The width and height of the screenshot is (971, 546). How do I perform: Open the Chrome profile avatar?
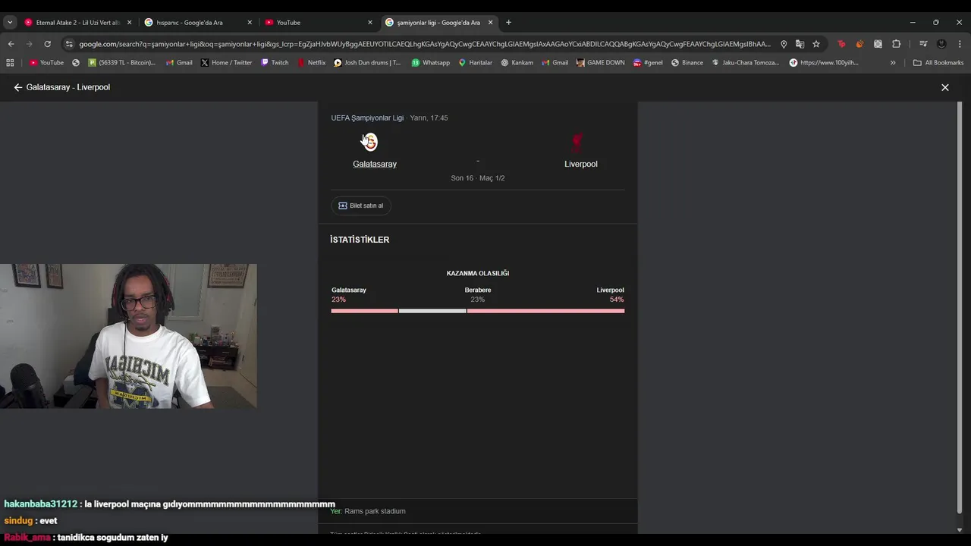pyautogui.click(x=941, y=44)
